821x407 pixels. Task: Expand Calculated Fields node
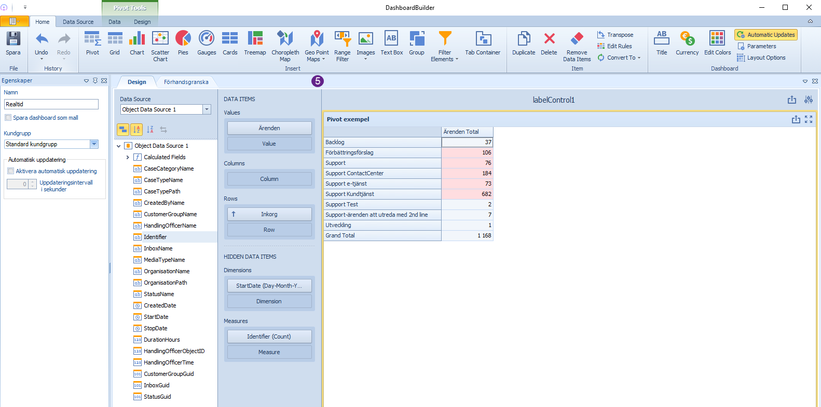coord(128,157)
